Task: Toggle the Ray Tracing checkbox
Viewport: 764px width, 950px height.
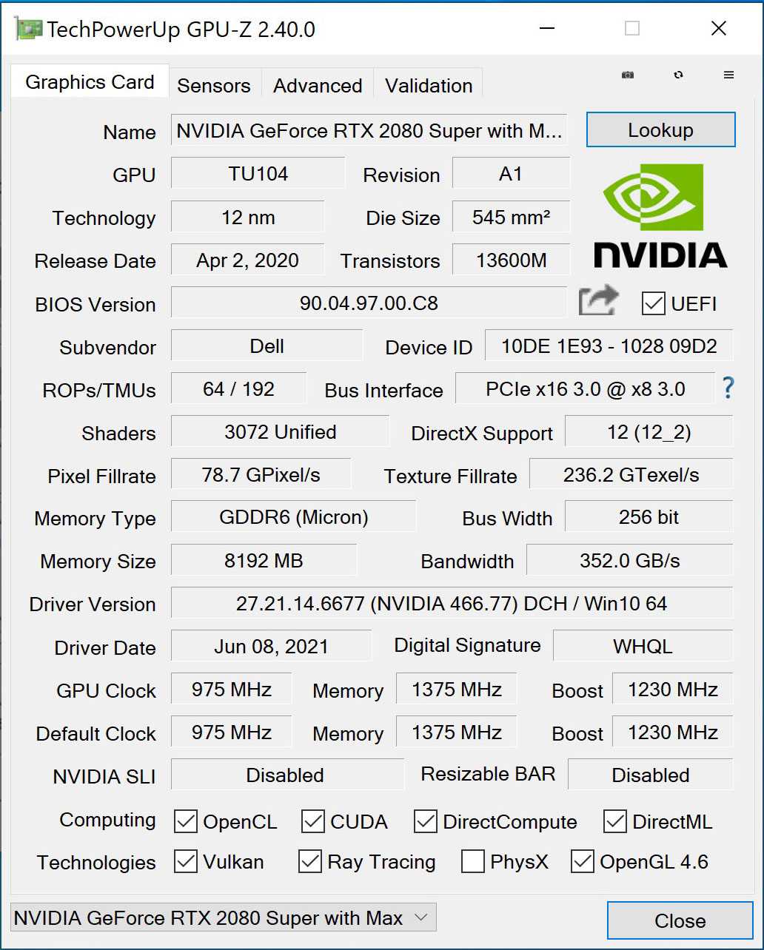Action: pos(310,862)
